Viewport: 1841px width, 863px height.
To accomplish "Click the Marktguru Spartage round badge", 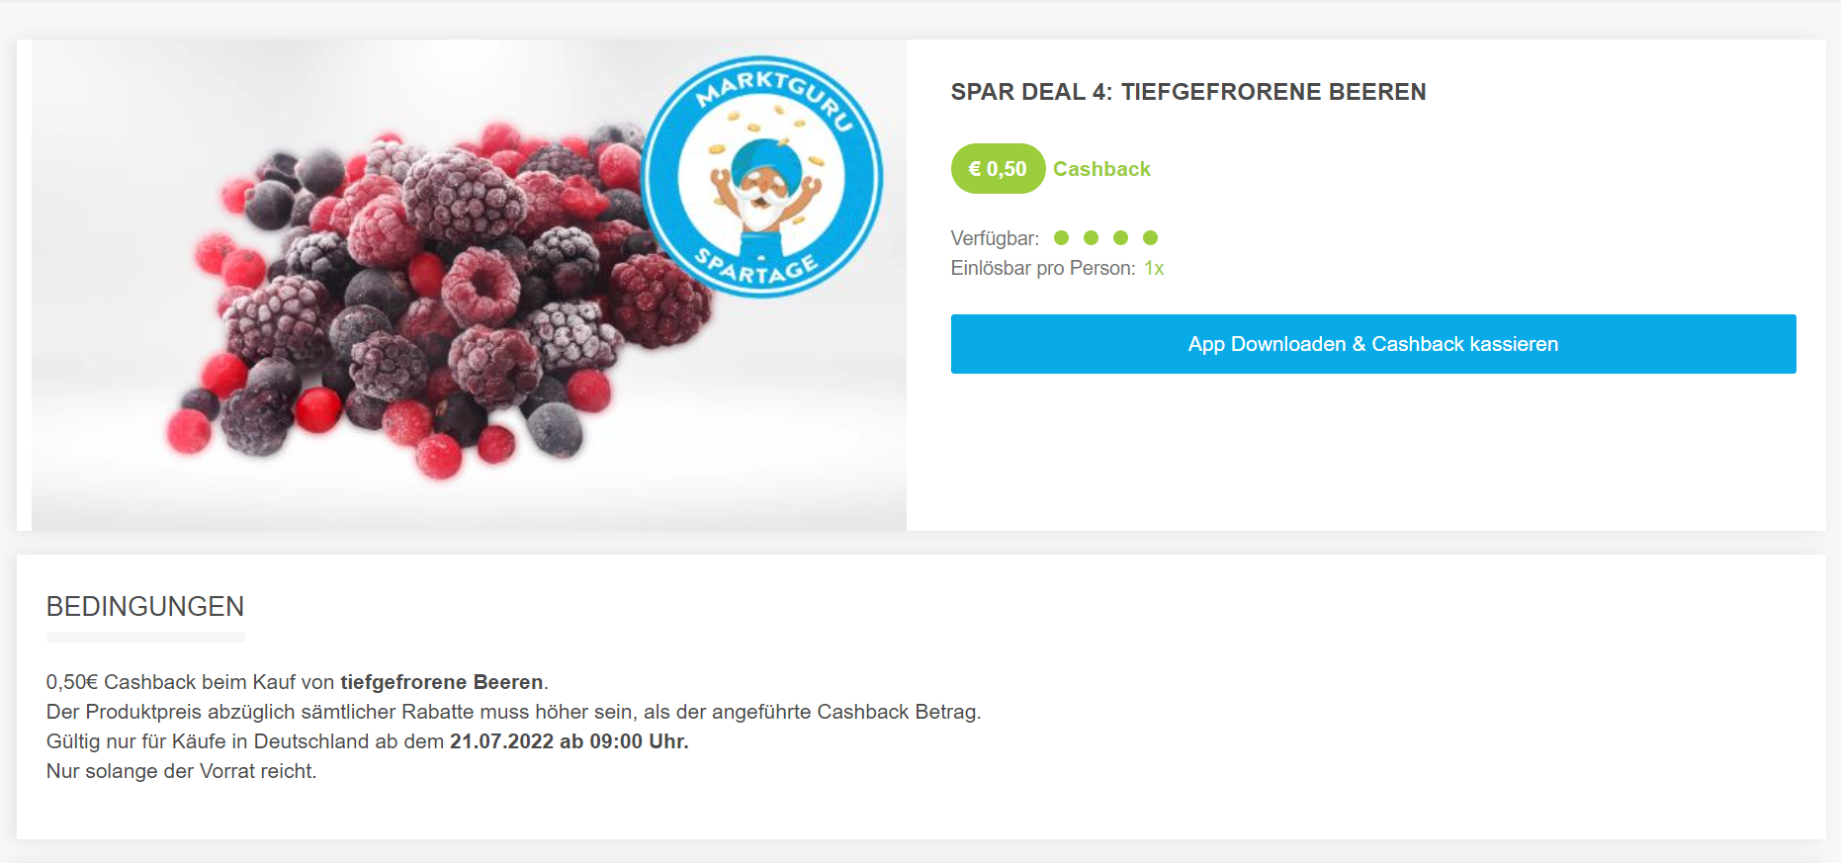I will (x=761, y=177).
